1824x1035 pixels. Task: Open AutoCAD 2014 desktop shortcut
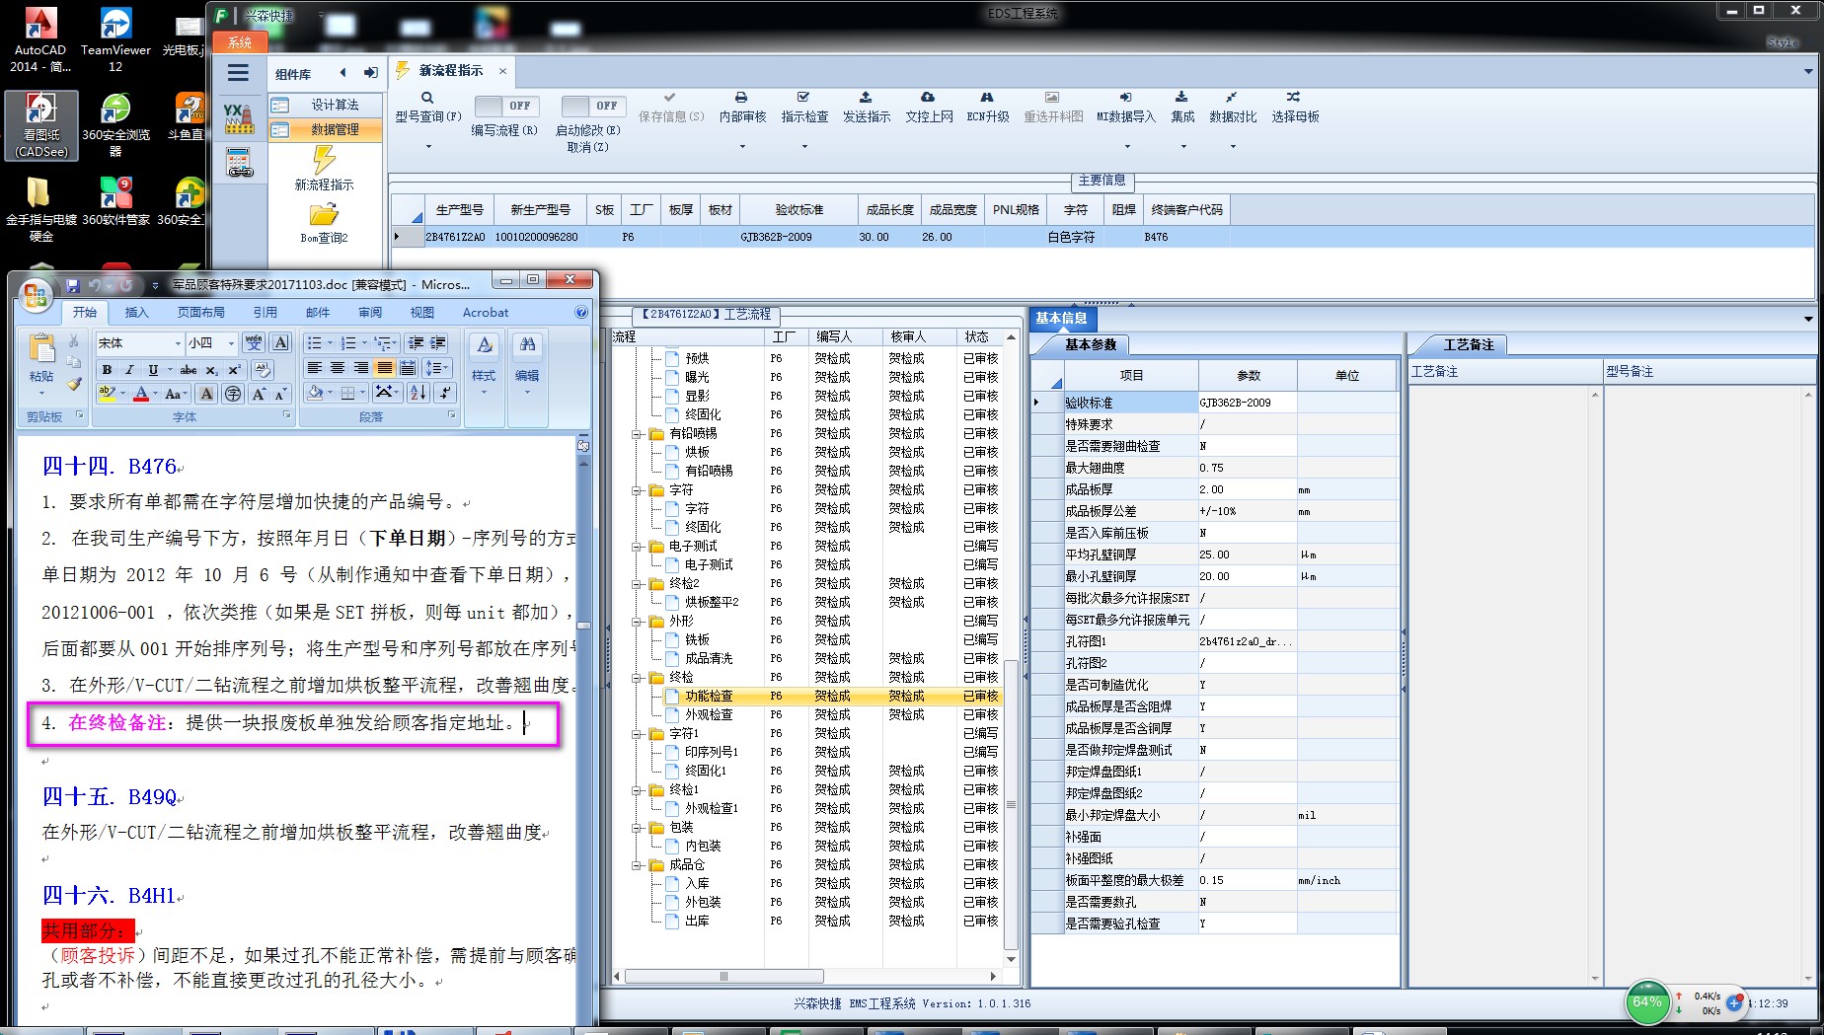(x=39, y=39)
